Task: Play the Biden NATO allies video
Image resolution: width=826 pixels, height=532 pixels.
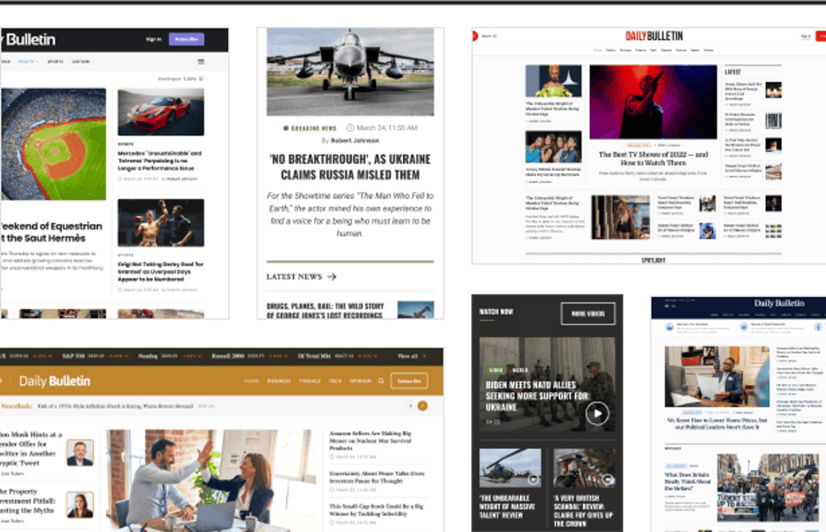Action: pyautogui.click(x=598, y=414)
